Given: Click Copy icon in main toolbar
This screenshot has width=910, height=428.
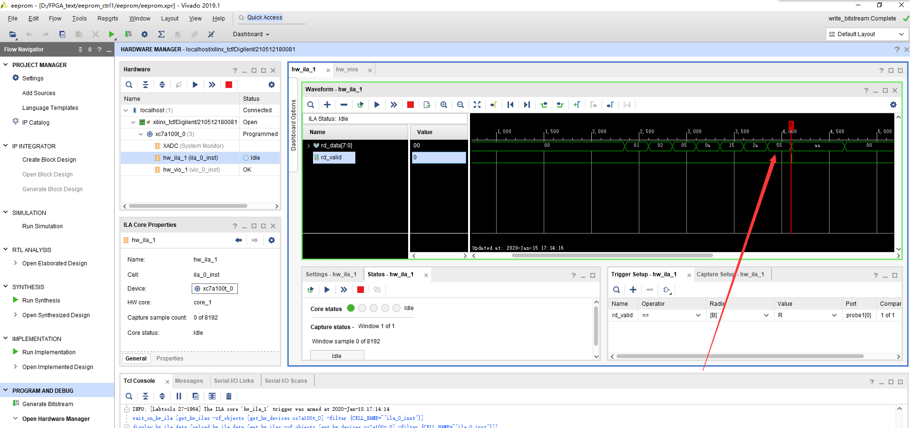Looking at the screenshot, I should (x=62, y=34).
